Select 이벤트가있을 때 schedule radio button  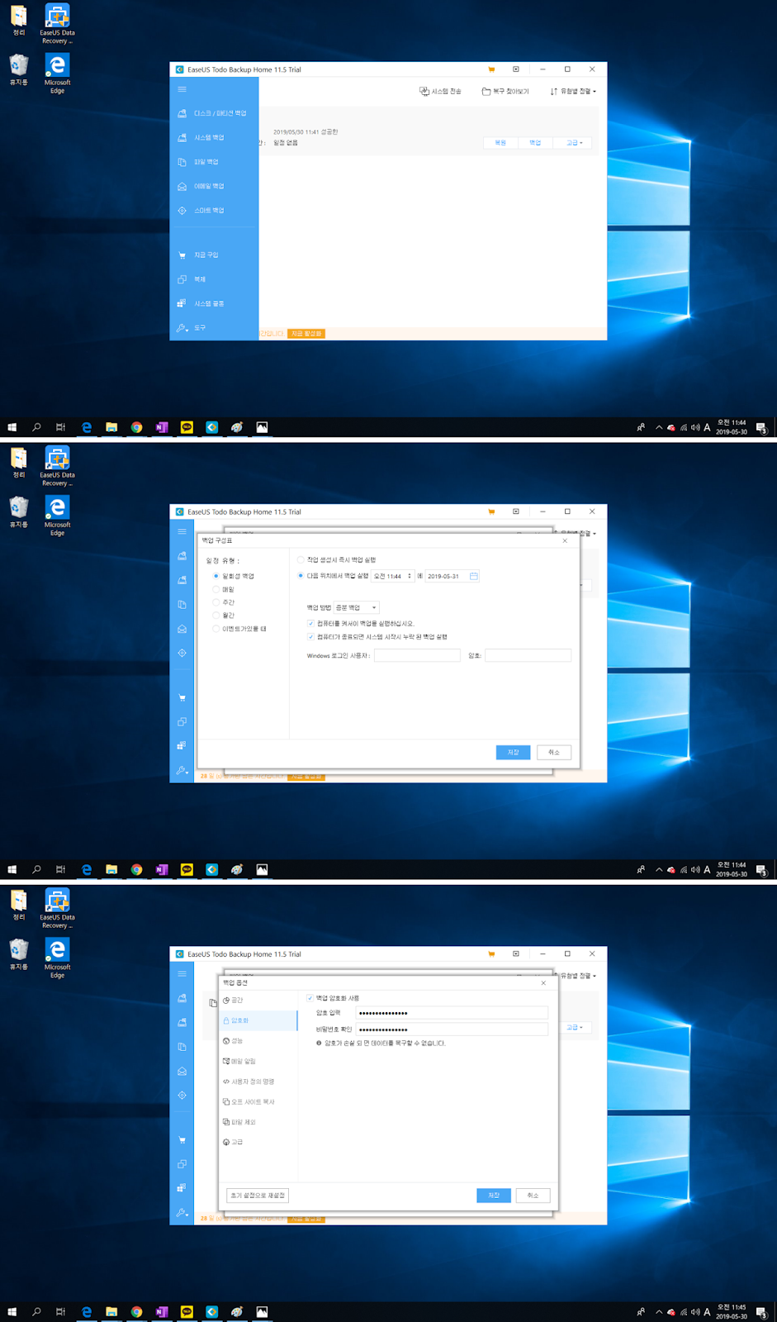tap(216, 629)
